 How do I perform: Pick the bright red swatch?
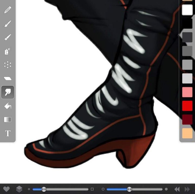(187, 106)
